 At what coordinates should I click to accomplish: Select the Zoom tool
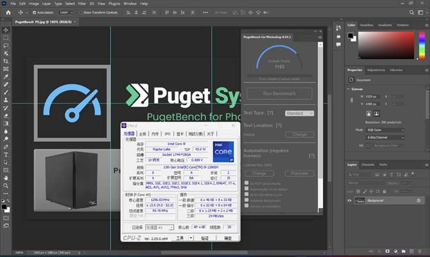[6, 186]
